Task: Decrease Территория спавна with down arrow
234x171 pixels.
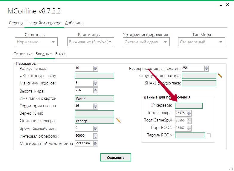Action: (95, 107)
